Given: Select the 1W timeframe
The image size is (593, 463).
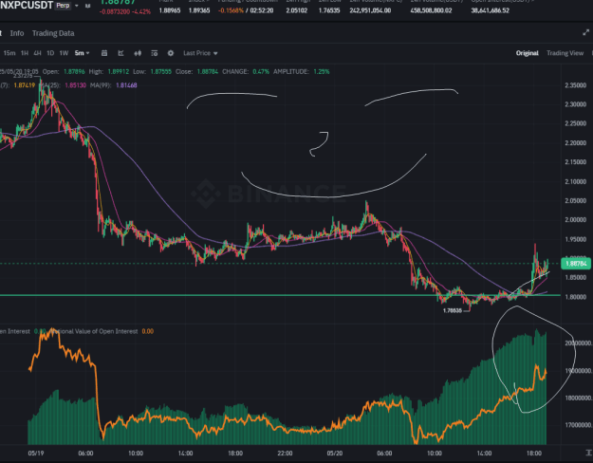Looking at the screenshot, I should pos(64,53).
